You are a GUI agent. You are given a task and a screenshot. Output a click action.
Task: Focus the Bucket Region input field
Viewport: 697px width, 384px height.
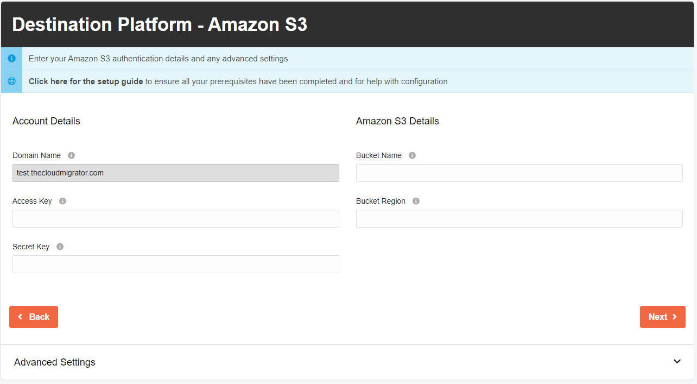point(519,218)
